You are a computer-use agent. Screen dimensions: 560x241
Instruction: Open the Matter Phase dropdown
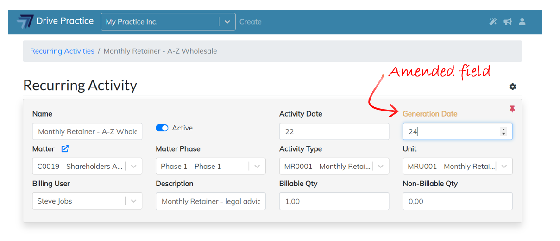click(258, 167)
